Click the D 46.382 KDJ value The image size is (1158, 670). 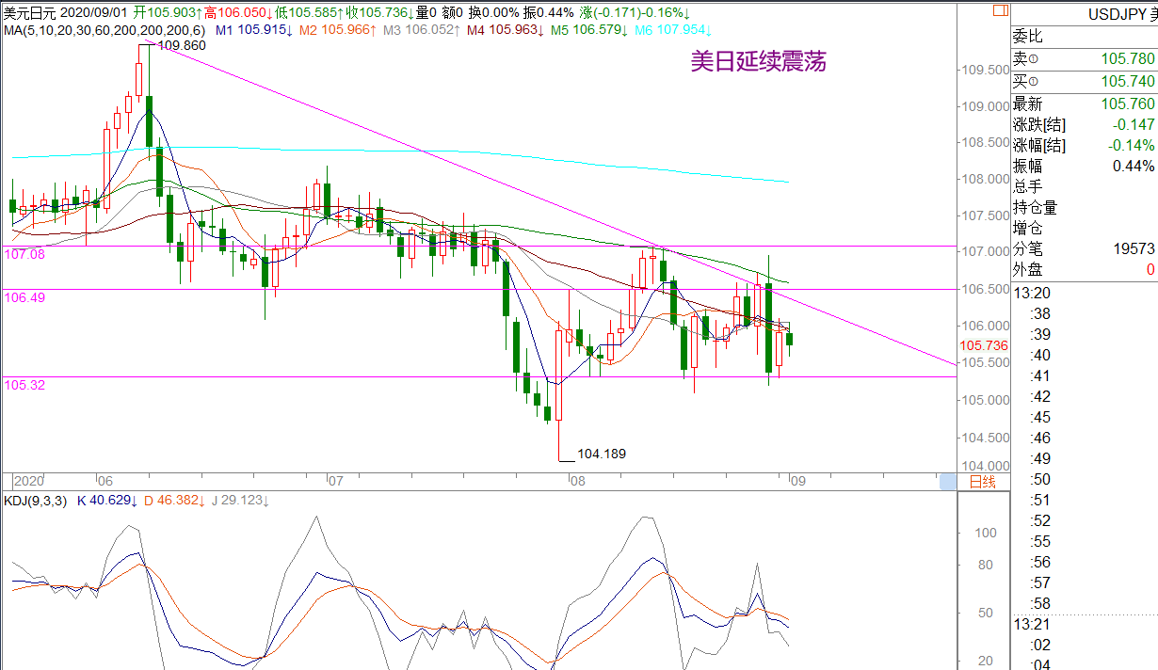[x=174, y=501]
